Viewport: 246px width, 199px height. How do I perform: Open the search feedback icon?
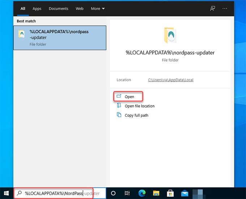[x=213, y=8]
